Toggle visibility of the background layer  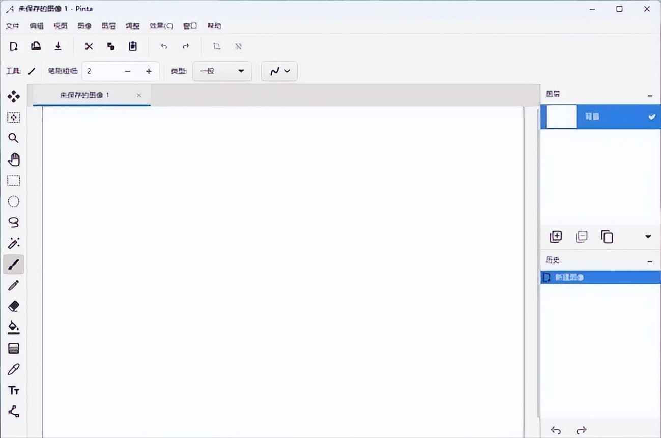click(652, 116)
